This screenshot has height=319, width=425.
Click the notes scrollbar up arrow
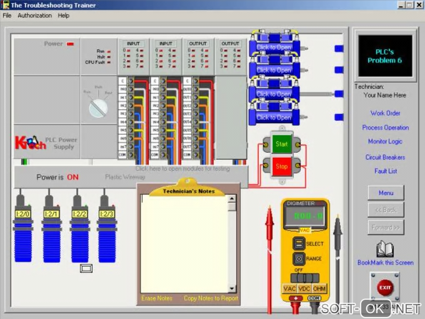coord(232,198)
